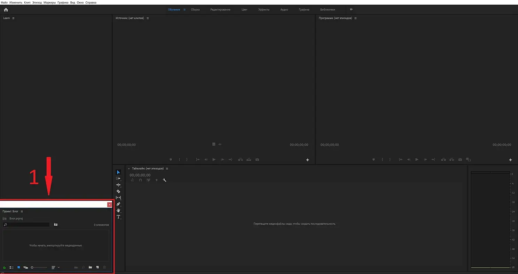Image resolution: width=518 pixels, height=274 pixels.
Task: Click the New Item icon in Project panel
Action: (97, 267)
